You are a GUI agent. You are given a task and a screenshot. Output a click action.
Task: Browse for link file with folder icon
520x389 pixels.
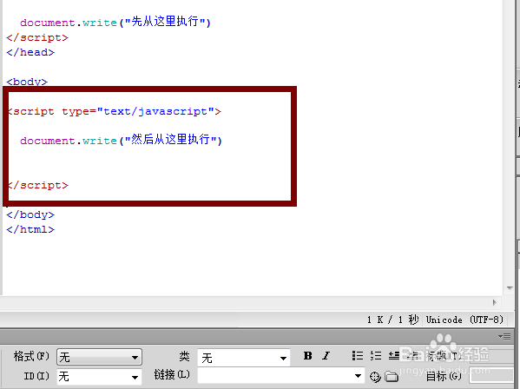point(392,377)
